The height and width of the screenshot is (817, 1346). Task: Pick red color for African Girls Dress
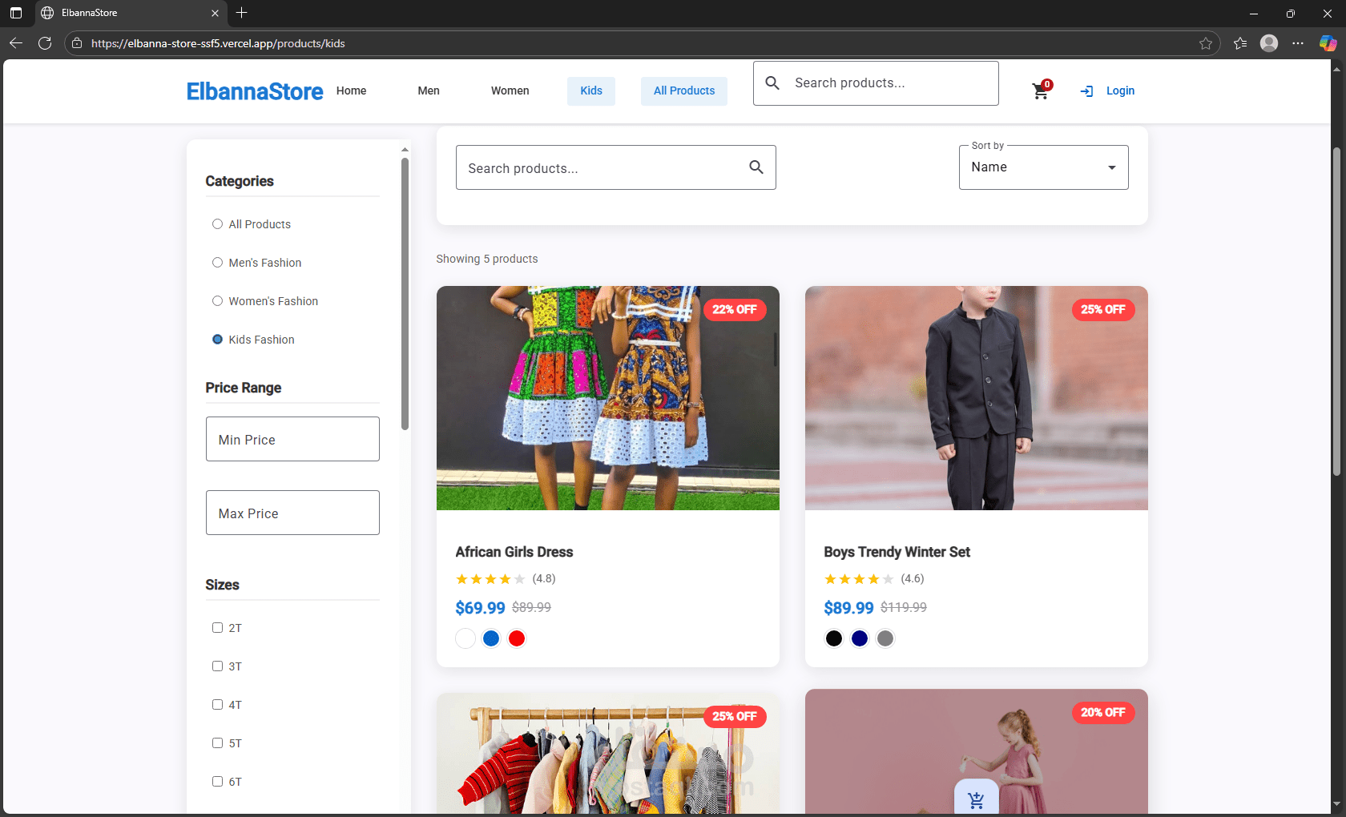click(517, 638)
